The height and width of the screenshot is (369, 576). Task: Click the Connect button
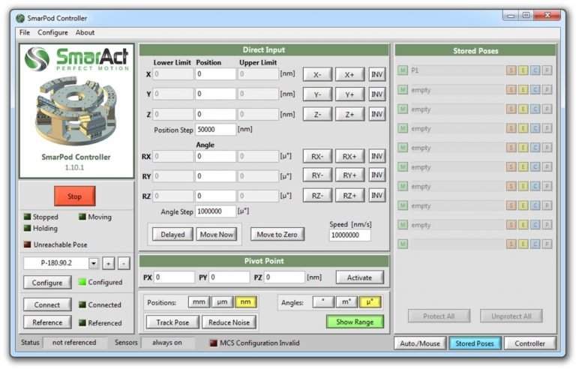point(47,304)
